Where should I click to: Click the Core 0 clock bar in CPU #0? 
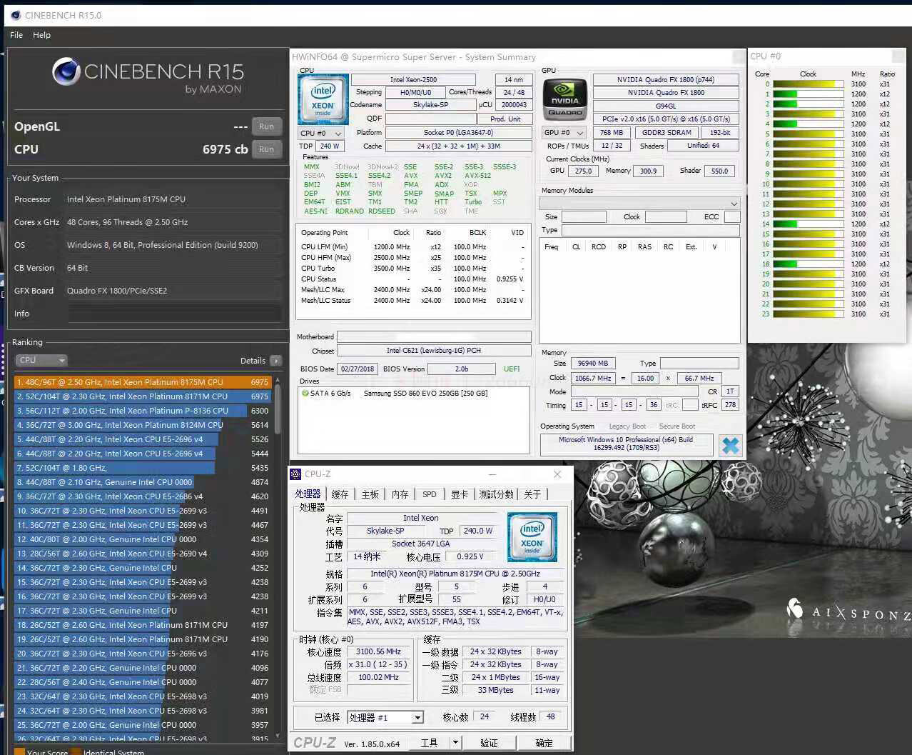[x=808, y=84]
